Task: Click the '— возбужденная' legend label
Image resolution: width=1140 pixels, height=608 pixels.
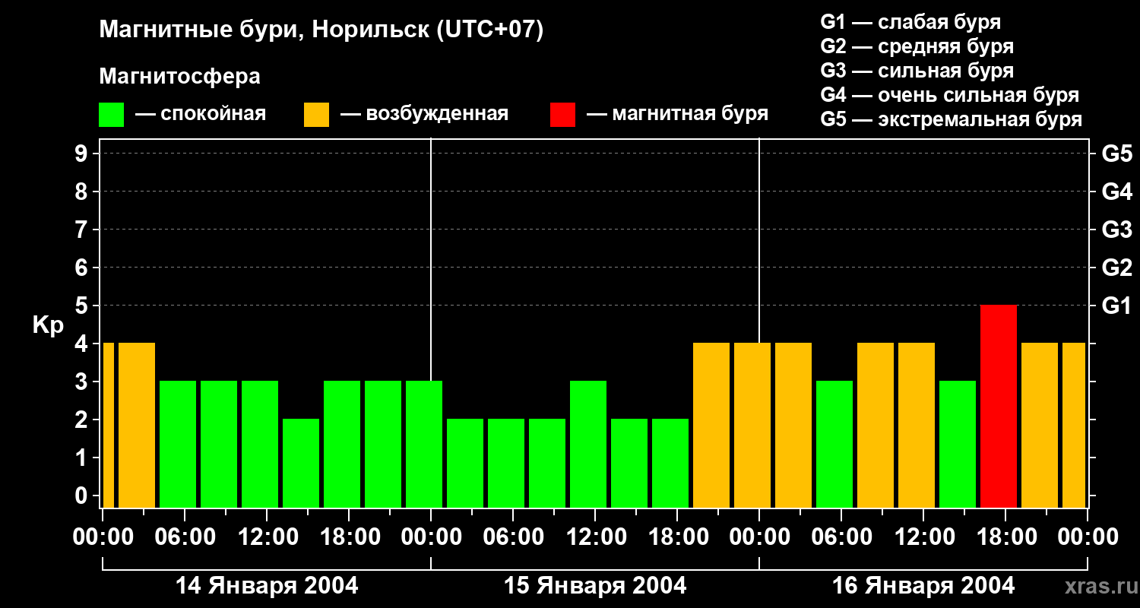Action: (x=424, y=115)
